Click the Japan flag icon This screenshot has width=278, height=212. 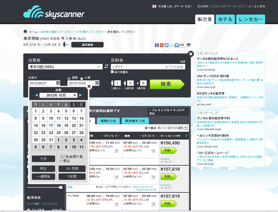tap(154, 7)
